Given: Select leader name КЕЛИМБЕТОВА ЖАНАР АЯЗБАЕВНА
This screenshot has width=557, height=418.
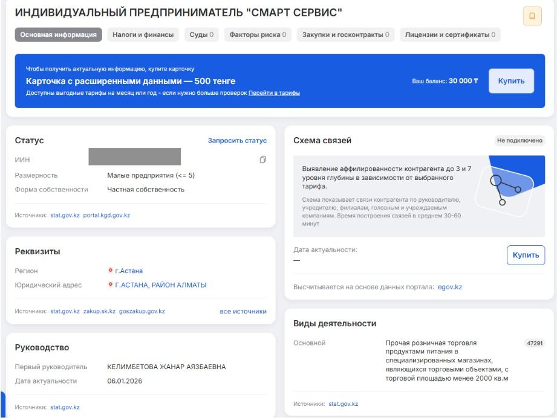Looking at the screenshot, I should 166,367.
